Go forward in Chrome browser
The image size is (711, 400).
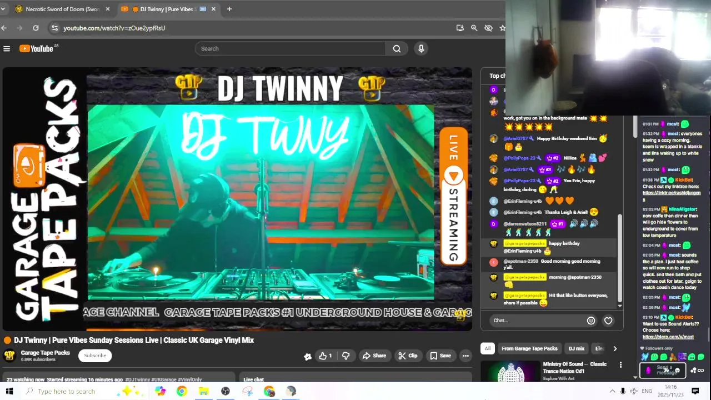(x=20, y=28)
